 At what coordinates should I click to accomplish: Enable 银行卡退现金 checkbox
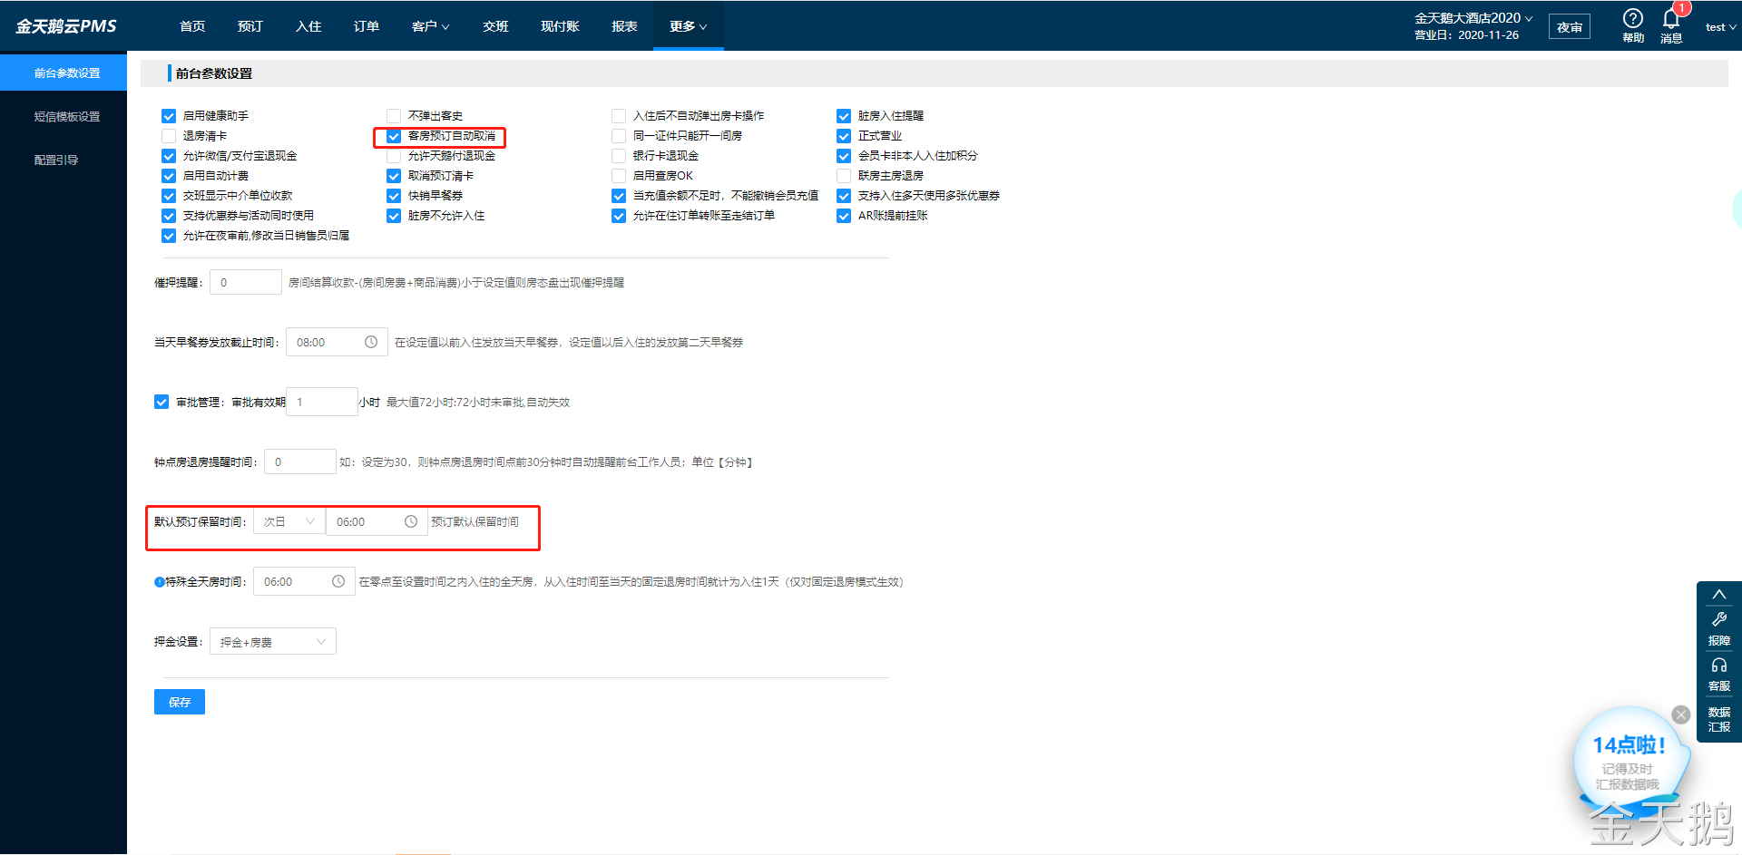[619, 156]
